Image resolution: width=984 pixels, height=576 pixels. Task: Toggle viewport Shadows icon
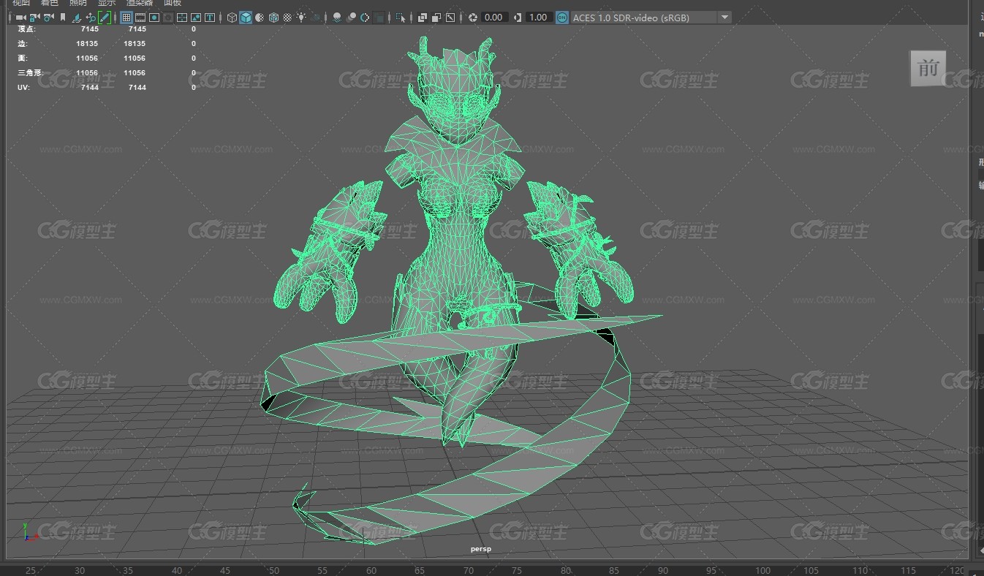click(317, 17)
